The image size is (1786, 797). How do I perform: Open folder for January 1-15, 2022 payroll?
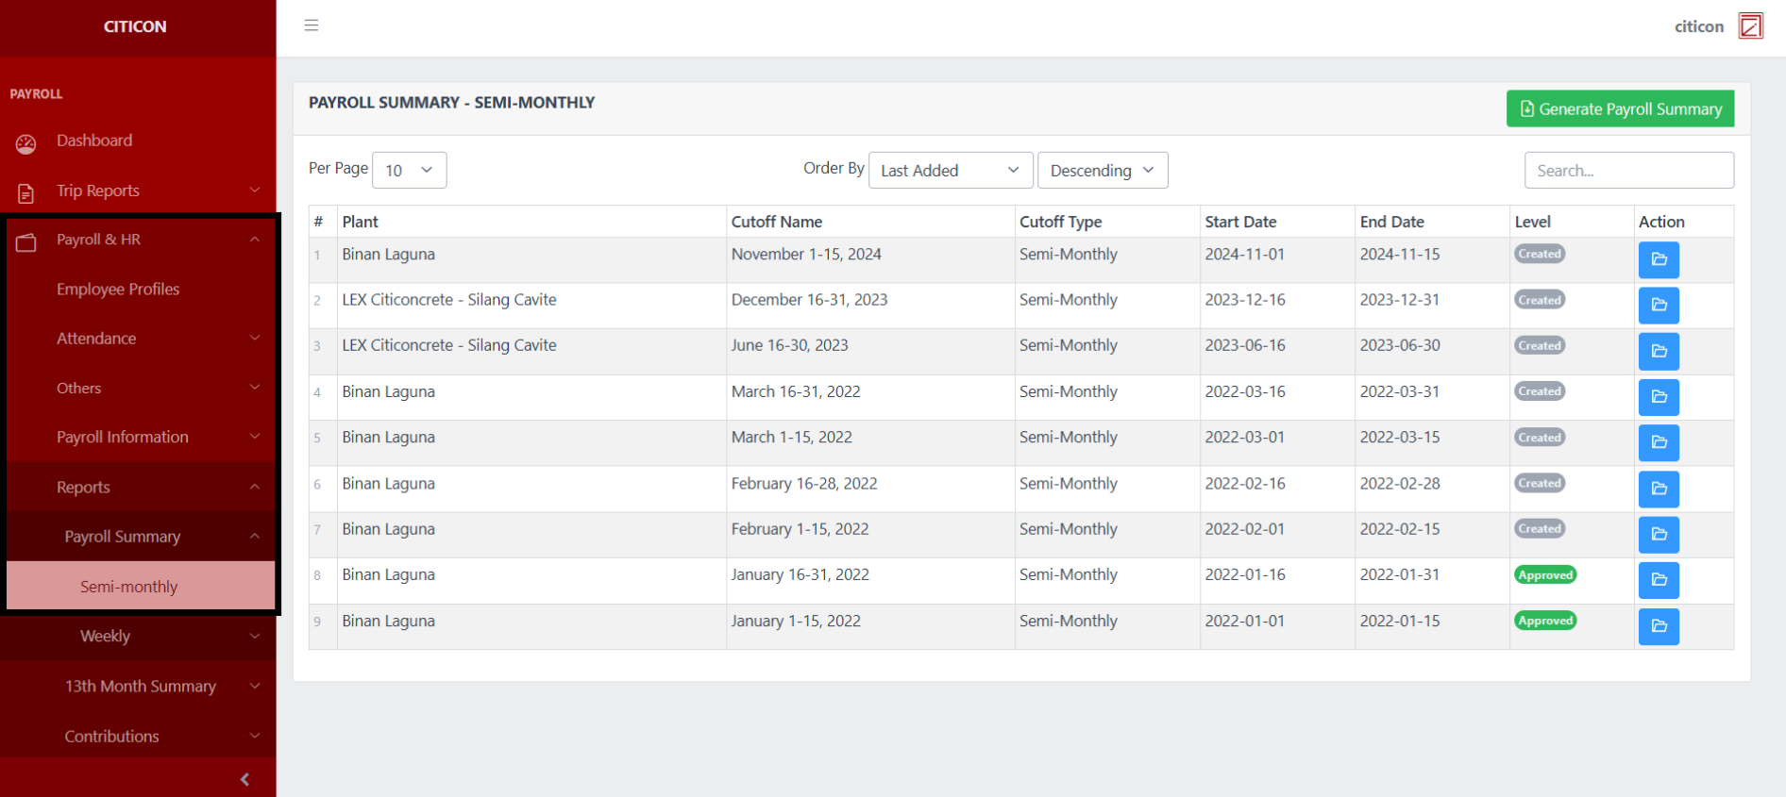(1659, 626)
